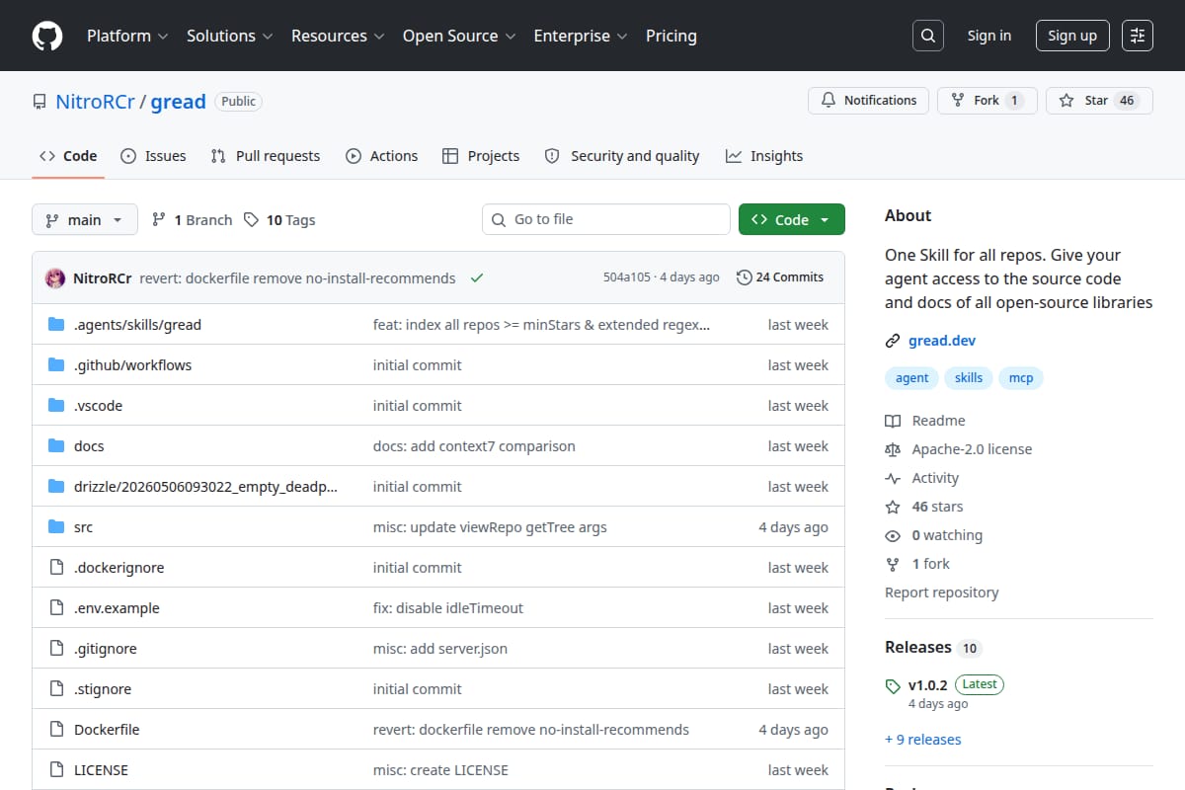This screenshot has height=790, width=1185.
Task: Click the eye icon beside 0 watching
Action: point(893,535)
